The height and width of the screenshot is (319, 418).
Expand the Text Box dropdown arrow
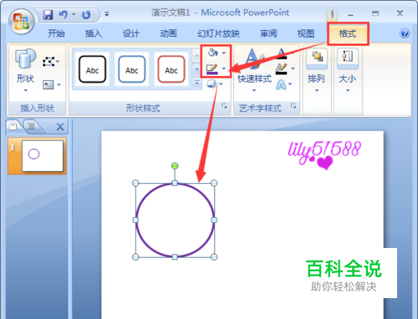coord(59,84)
